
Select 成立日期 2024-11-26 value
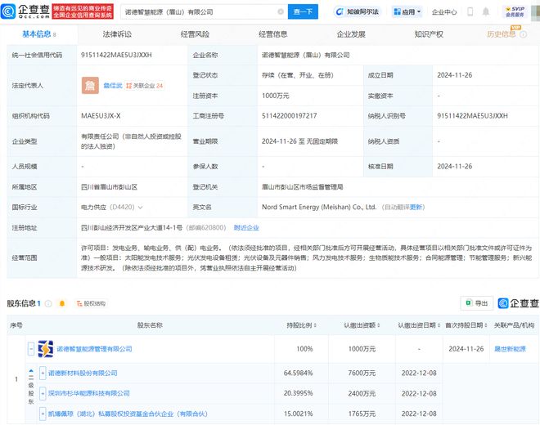pyautogui.click(x=455, y=75)
